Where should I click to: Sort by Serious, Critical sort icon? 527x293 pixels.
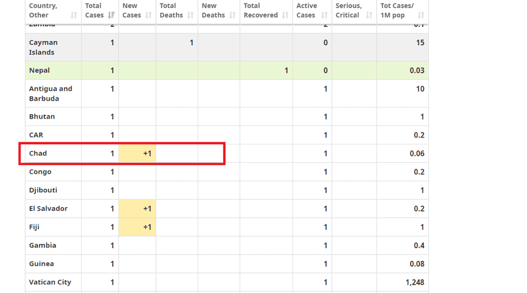point(369,15)
